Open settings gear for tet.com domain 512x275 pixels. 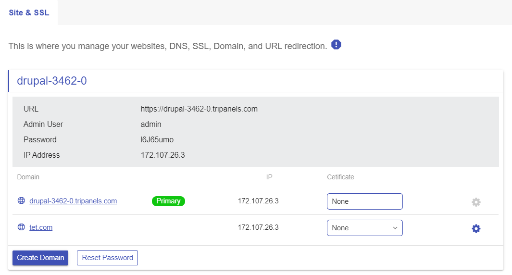(x=476, y=228)
